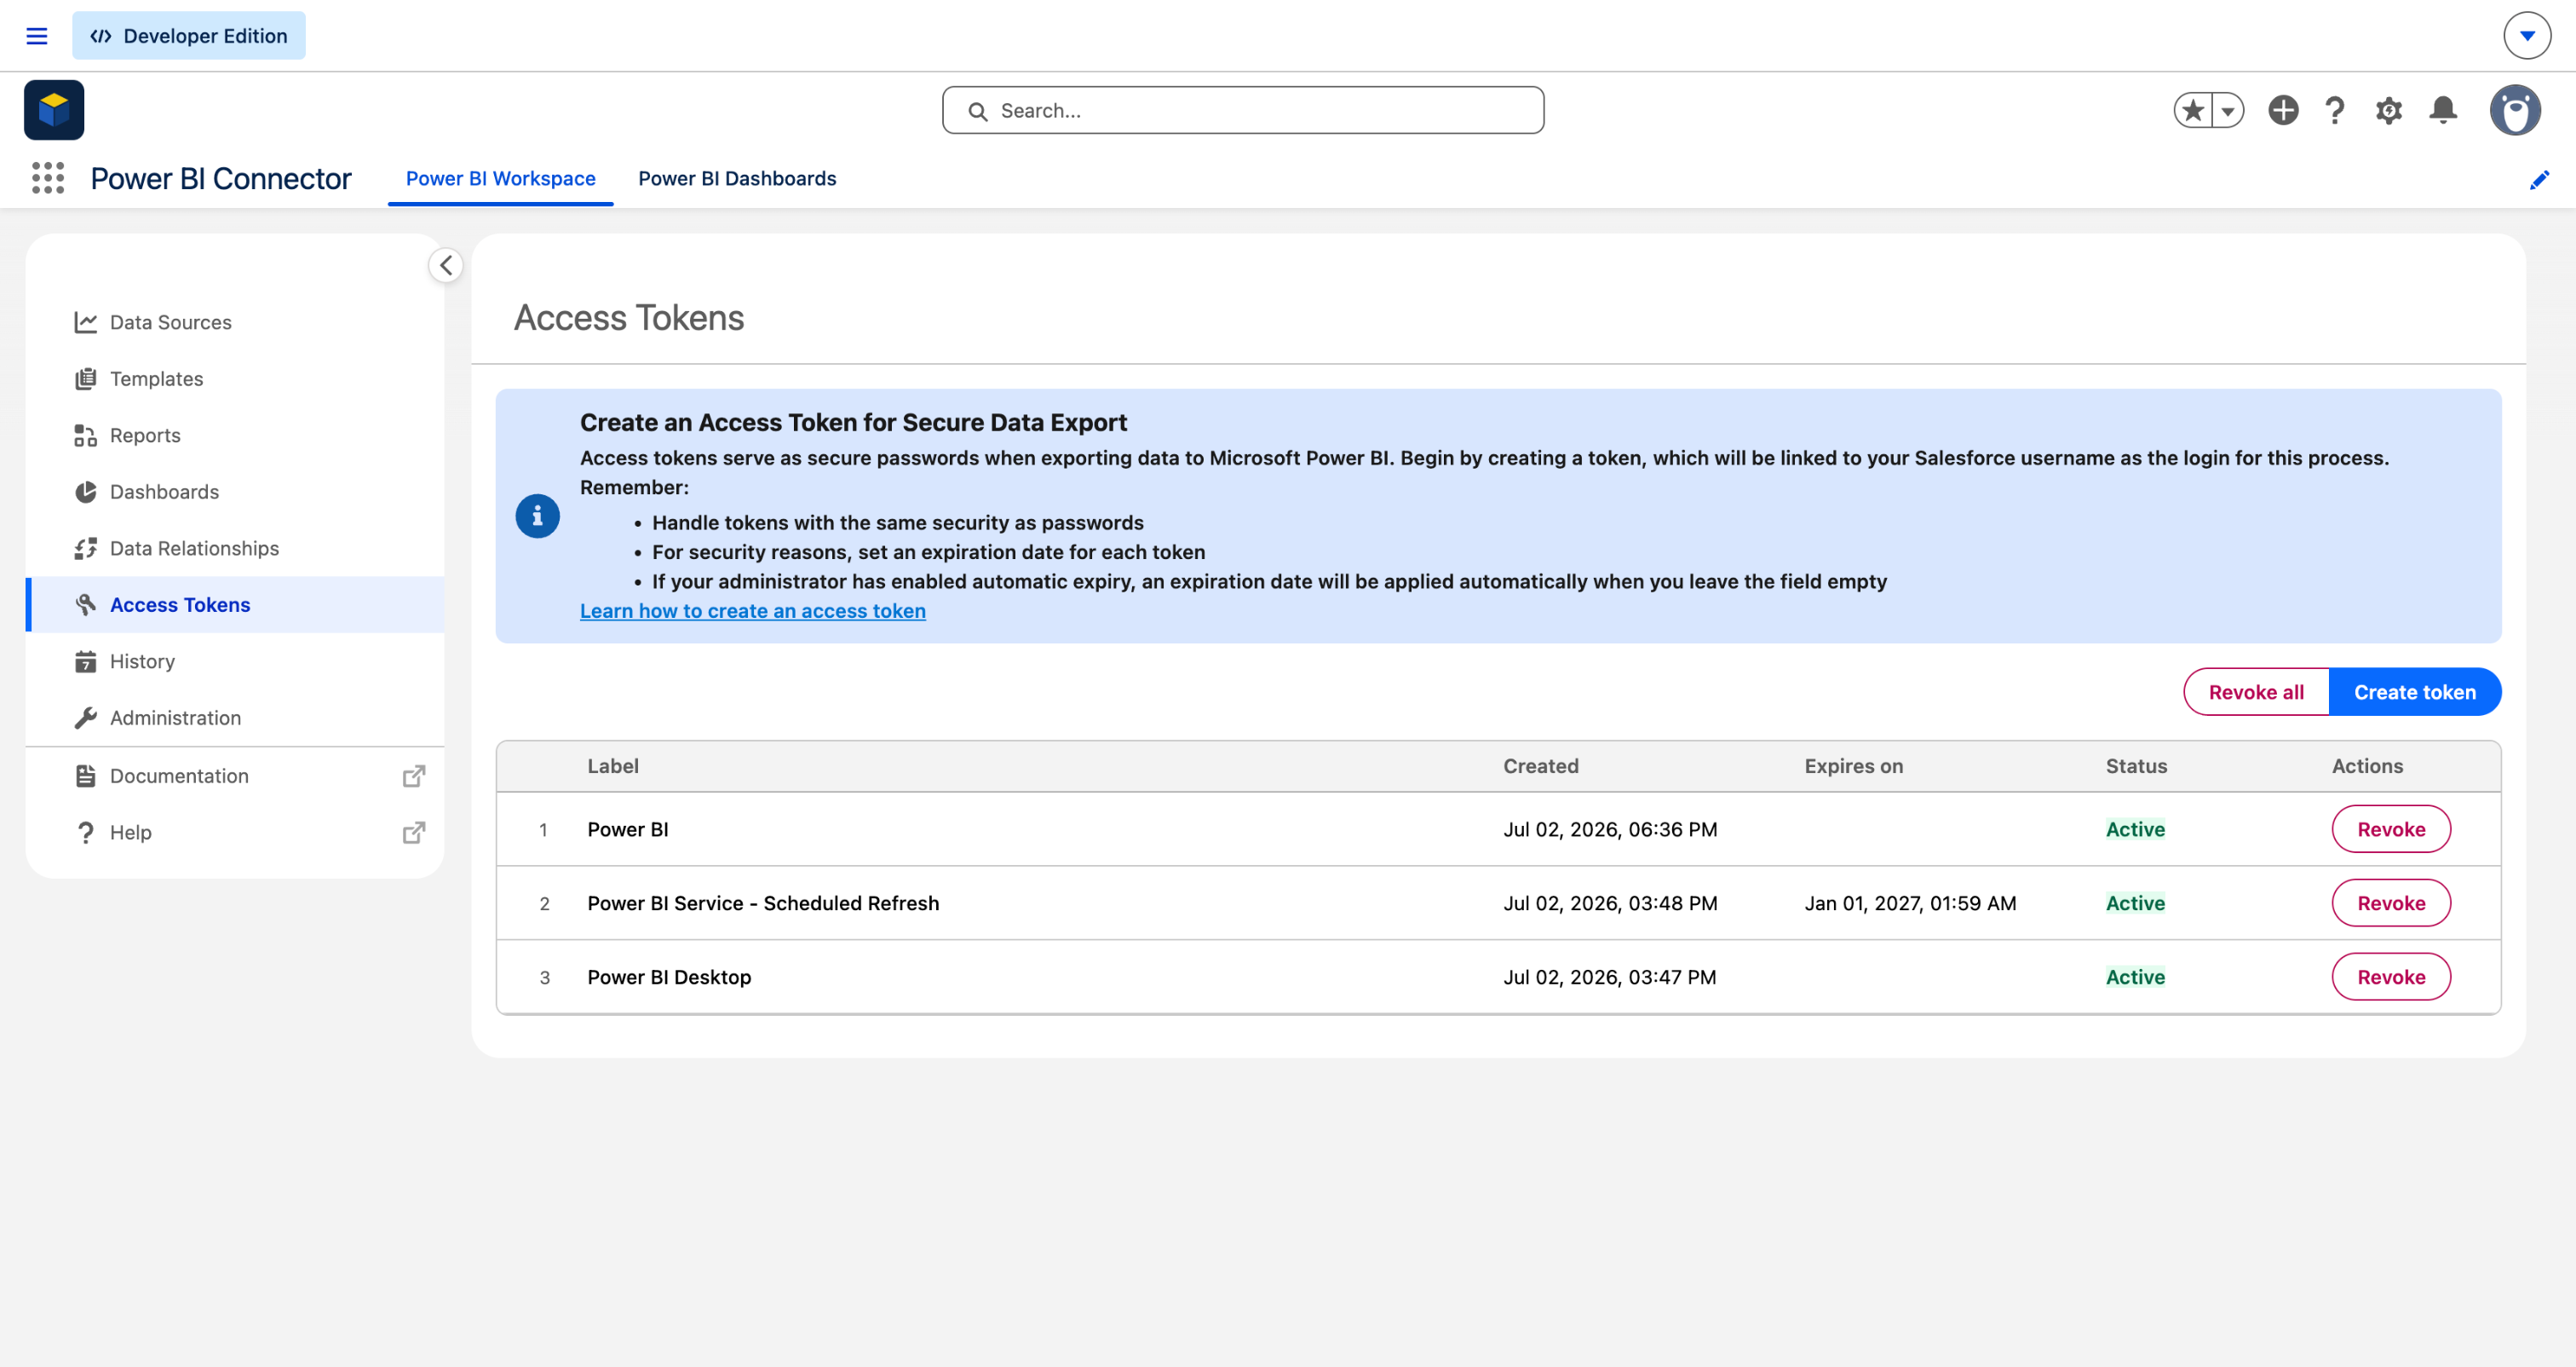2576x1367 pixels.
Task: Open the Setup gear icon
Action: 2389,110
